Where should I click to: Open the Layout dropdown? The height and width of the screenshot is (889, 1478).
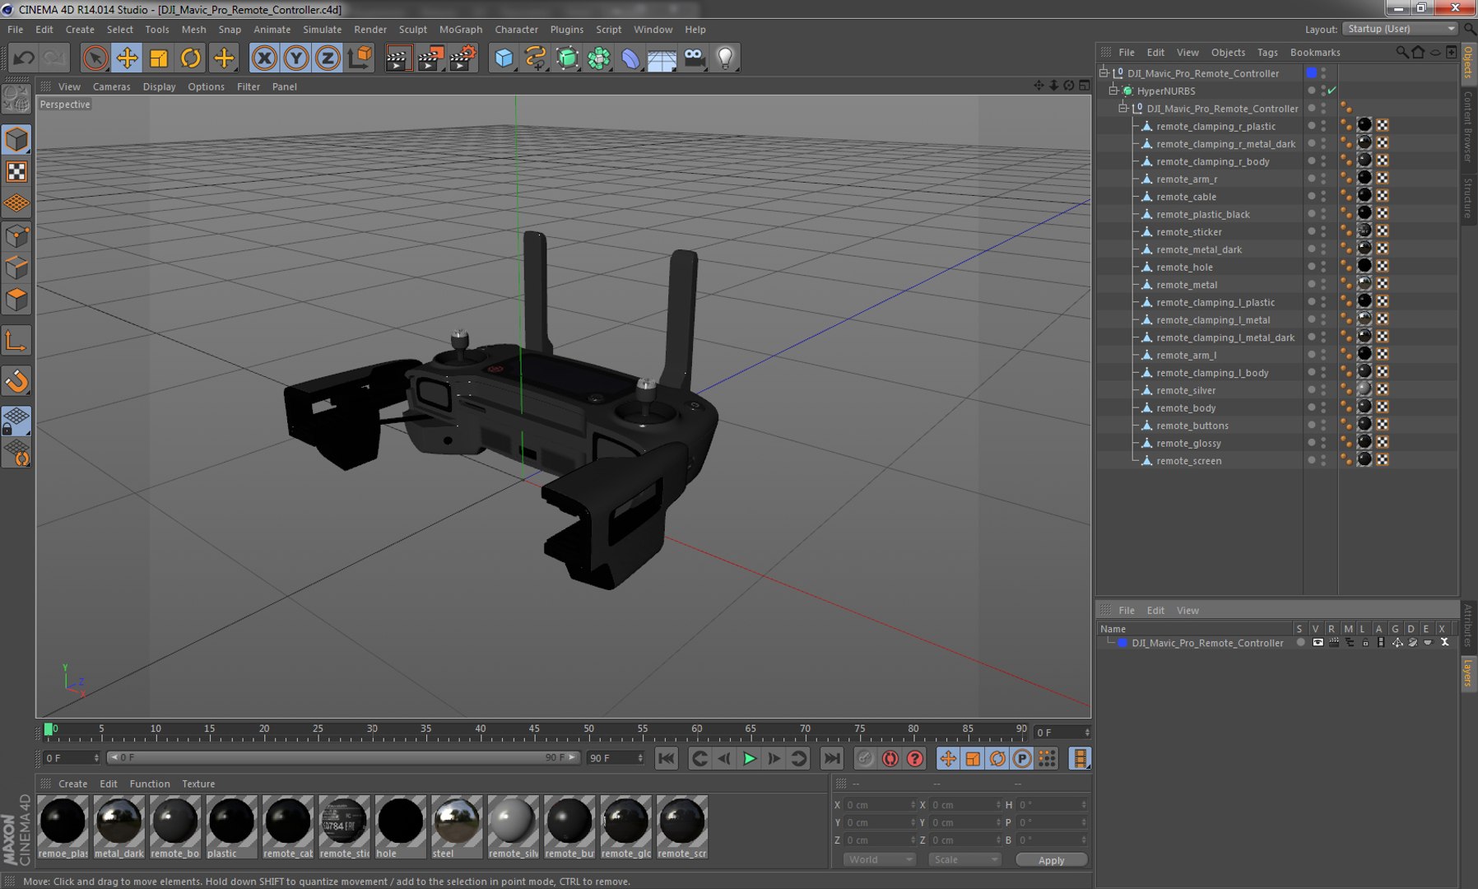[x=1400, y=29]
